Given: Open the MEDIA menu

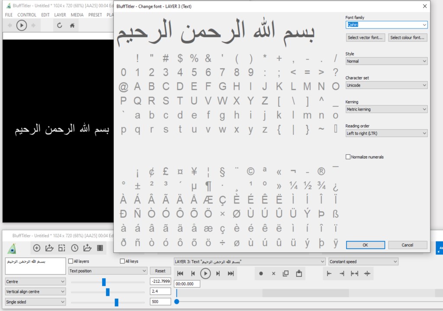Looking at the screenshot, I should click(77, 15).
